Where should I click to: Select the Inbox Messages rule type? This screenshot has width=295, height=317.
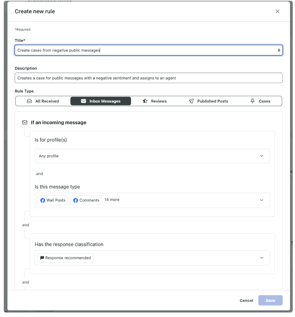click(x=100, y=101)
